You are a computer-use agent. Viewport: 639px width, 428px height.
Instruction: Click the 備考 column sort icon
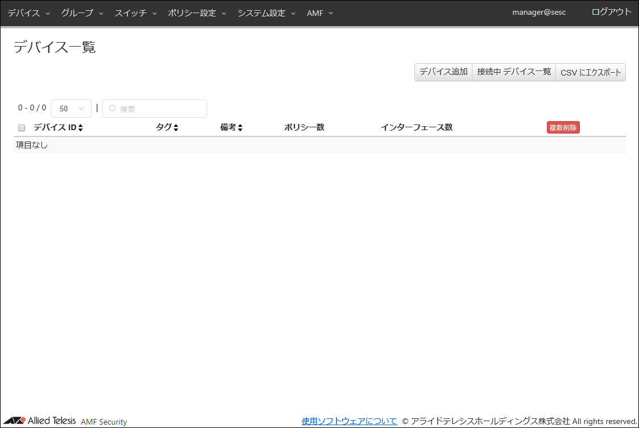coord(240,128)
